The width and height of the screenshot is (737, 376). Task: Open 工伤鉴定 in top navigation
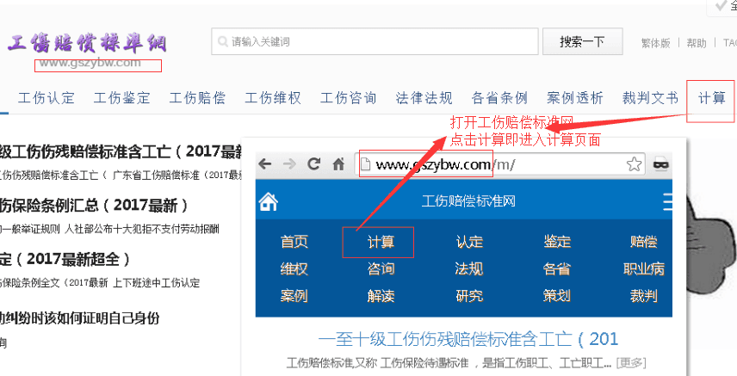[121, 98]
